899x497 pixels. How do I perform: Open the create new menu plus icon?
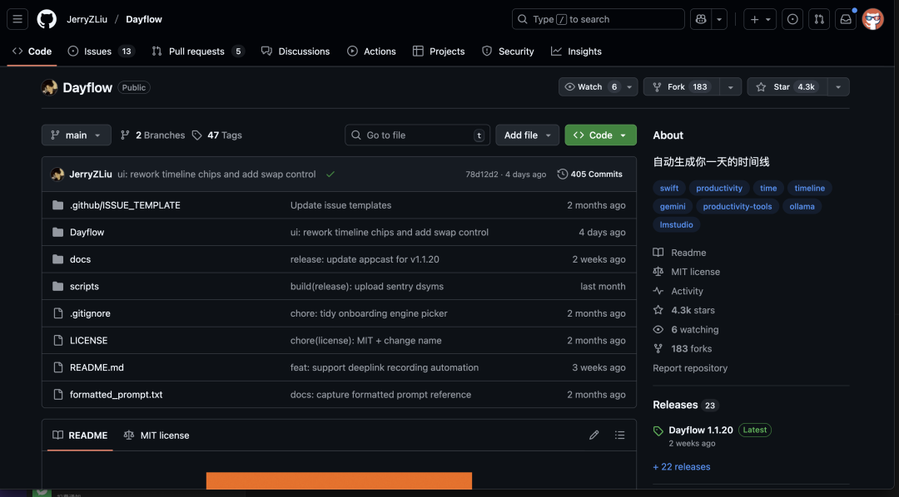(x=754, y=18)
